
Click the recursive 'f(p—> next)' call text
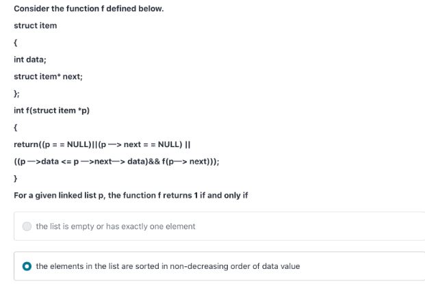(186, 162)
